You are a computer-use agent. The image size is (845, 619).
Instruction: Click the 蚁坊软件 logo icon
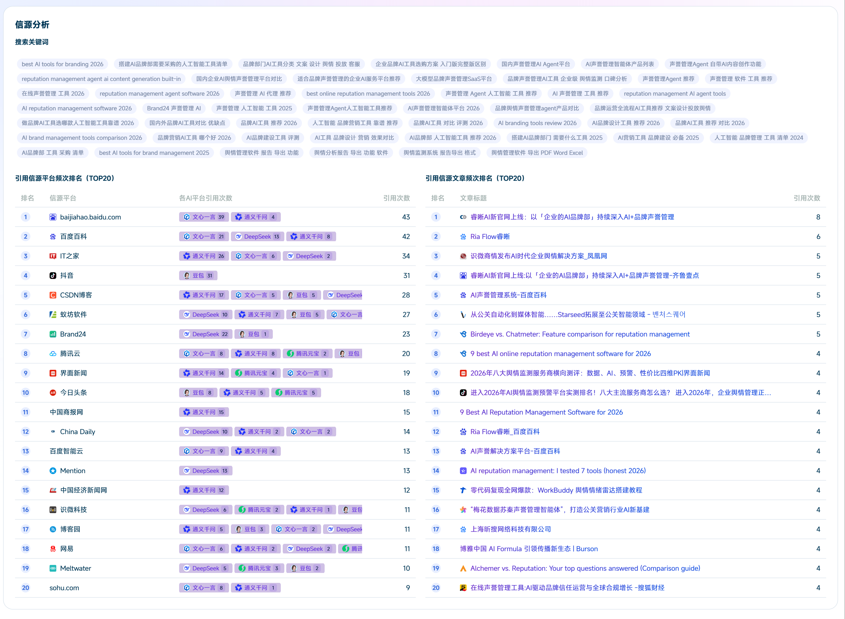coord(53,314)
